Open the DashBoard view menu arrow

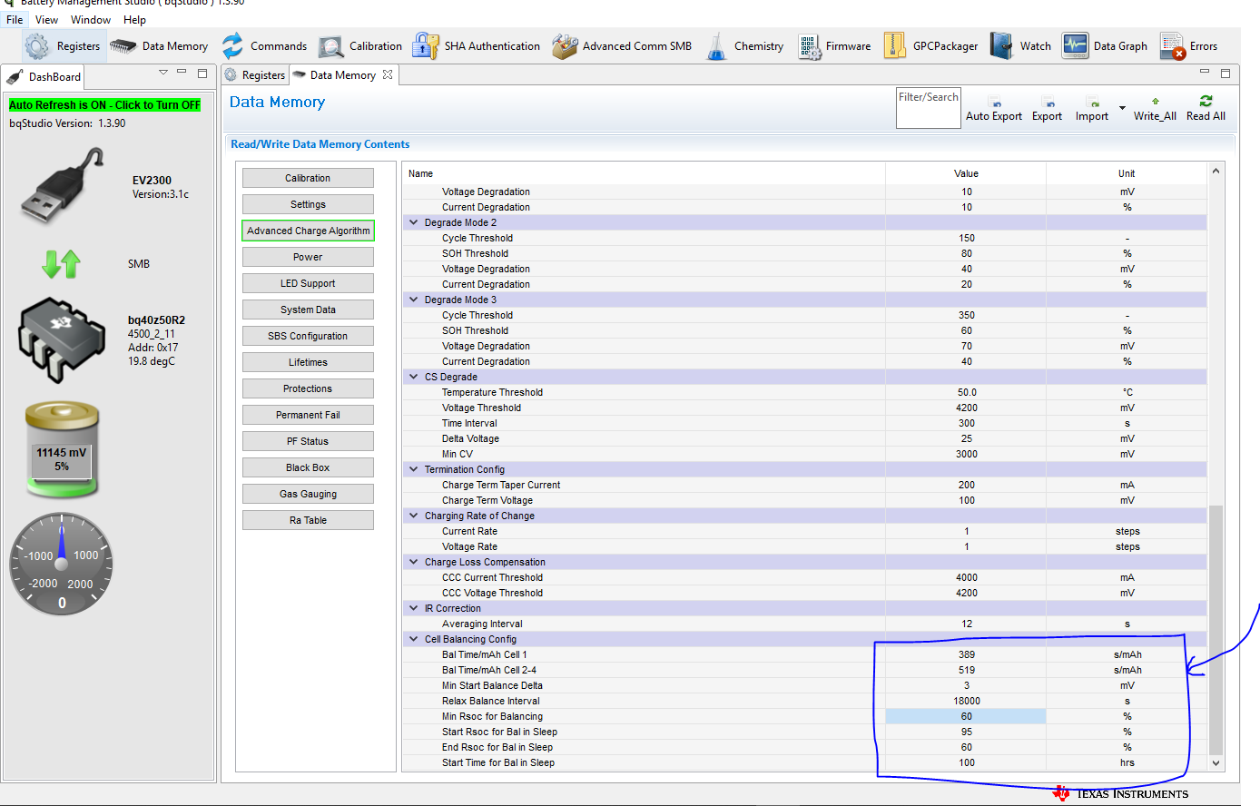pyautogui.click(x=163, y=72)
